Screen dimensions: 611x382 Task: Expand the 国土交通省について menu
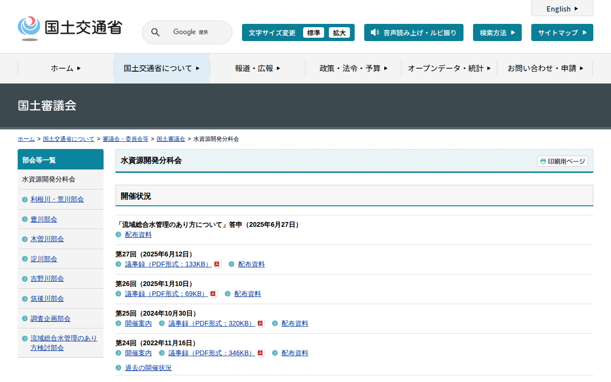[x=162, y=68]
